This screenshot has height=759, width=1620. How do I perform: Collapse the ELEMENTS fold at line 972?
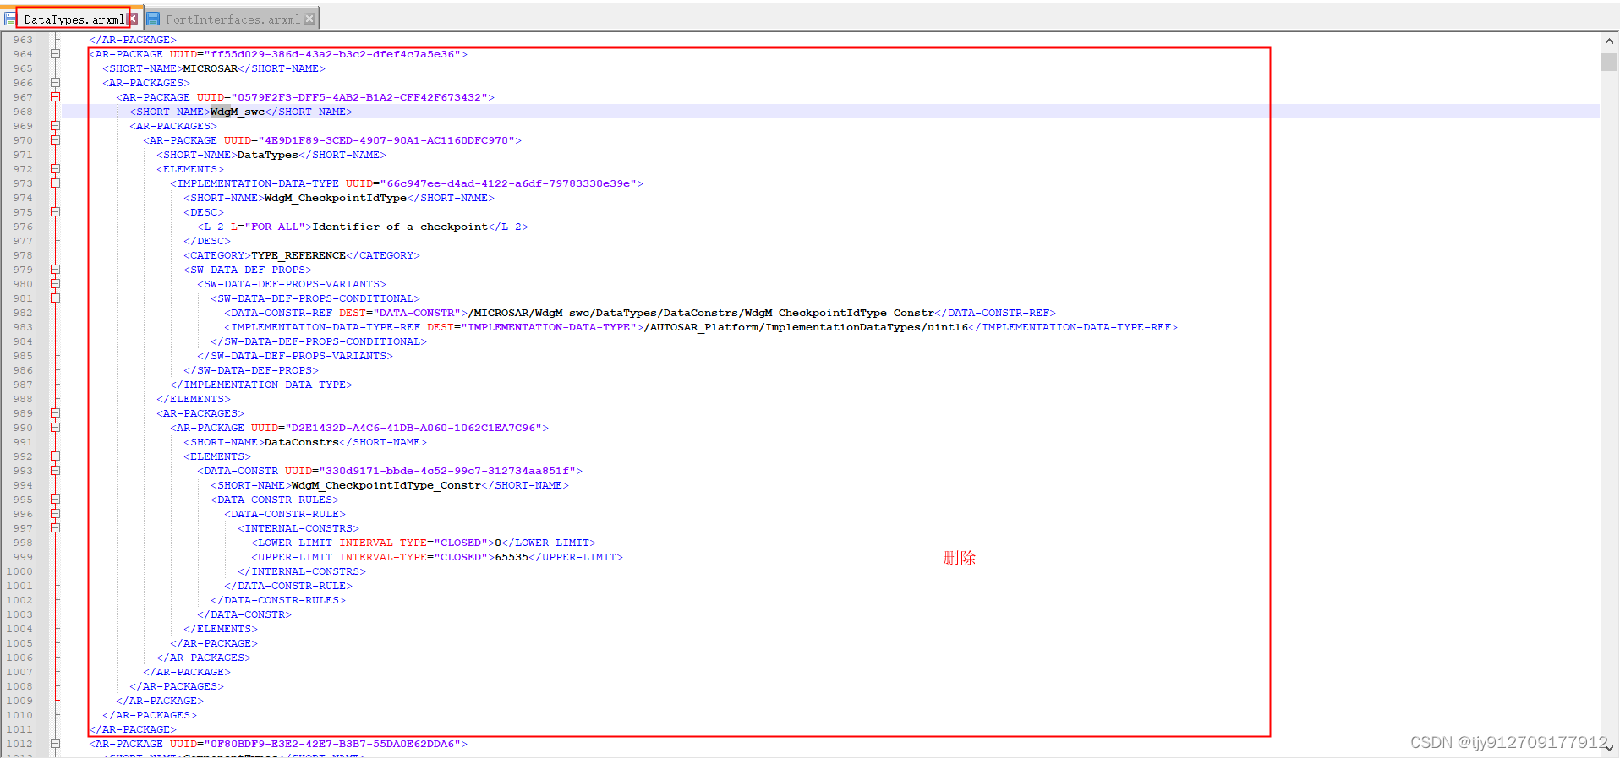pos(56,169)
